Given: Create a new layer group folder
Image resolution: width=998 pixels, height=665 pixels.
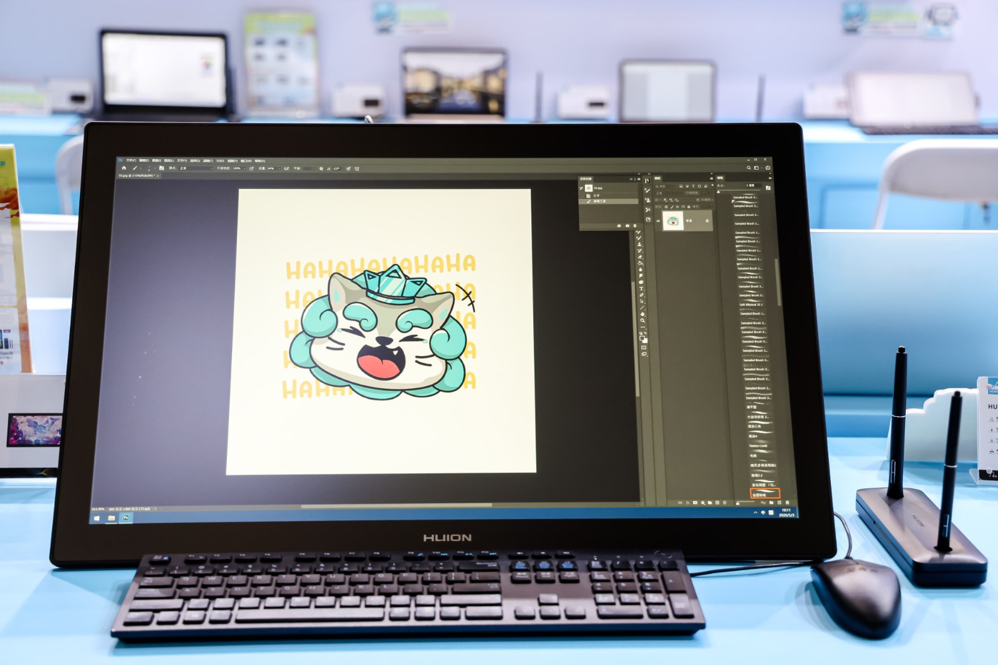Looking at the screenshot, I should click(710, 503).
